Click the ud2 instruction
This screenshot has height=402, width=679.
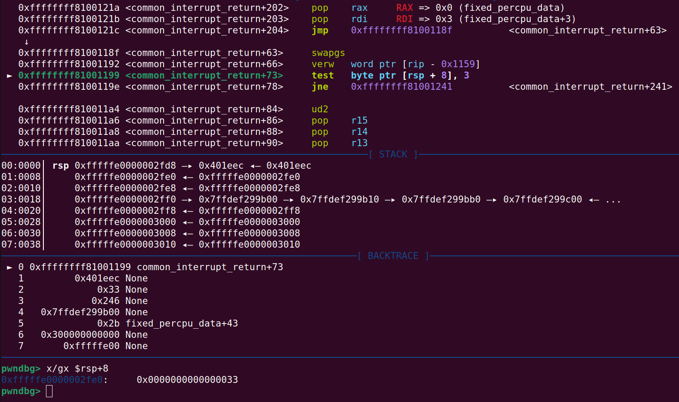click(x=320, y=109)
